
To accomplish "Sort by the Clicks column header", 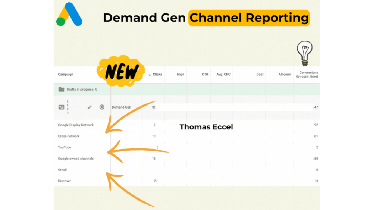I will [155, 75].
